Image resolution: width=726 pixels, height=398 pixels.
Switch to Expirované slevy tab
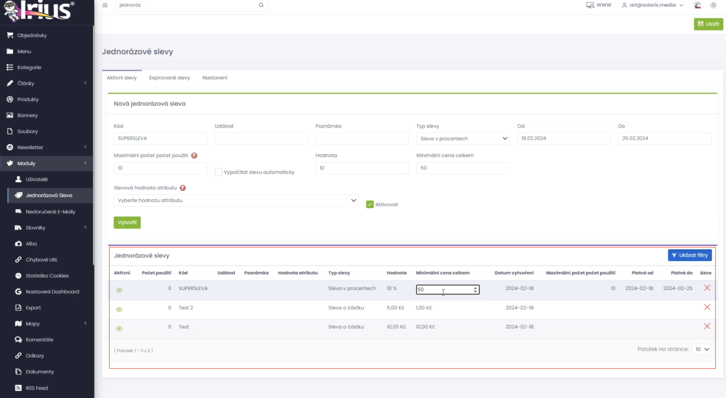(x=169, y=78)
